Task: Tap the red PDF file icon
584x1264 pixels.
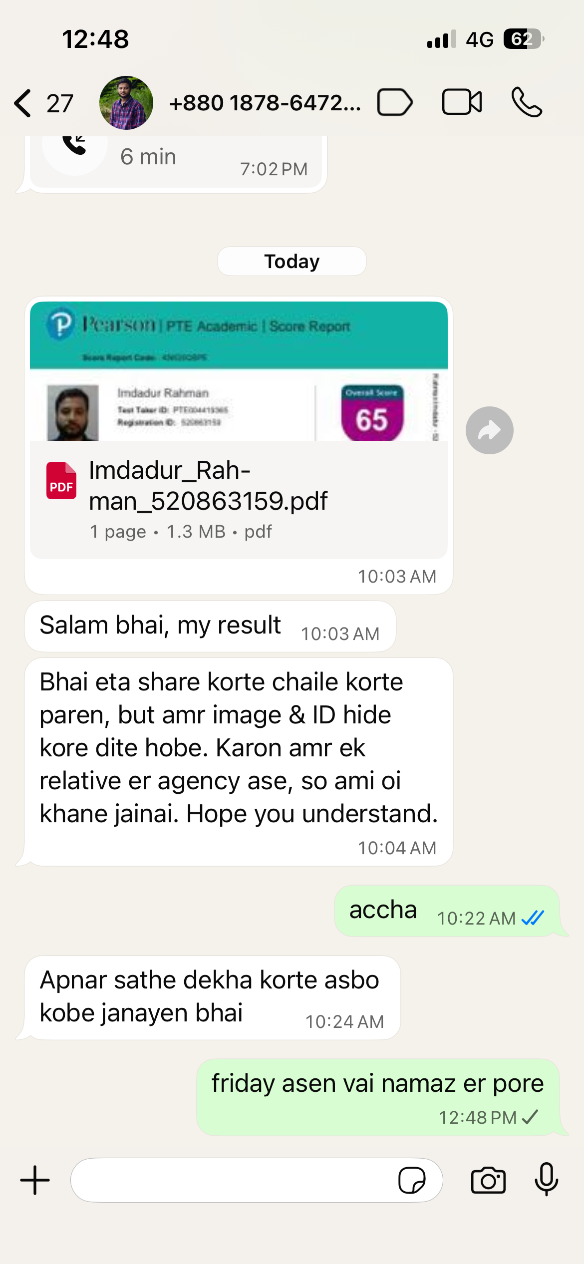Action: 61,480
